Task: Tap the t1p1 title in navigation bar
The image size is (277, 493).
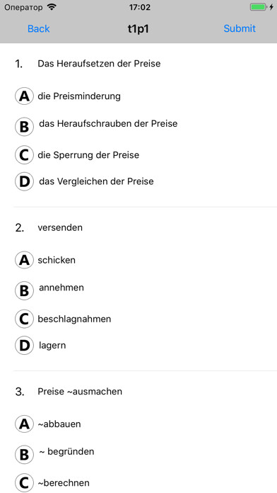Action: [x=138, y=28]
